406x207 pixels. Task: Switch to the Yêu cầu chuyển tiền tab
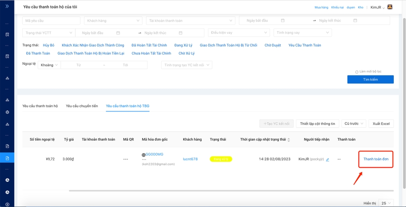pyautogui.click(x=82, y=106)
